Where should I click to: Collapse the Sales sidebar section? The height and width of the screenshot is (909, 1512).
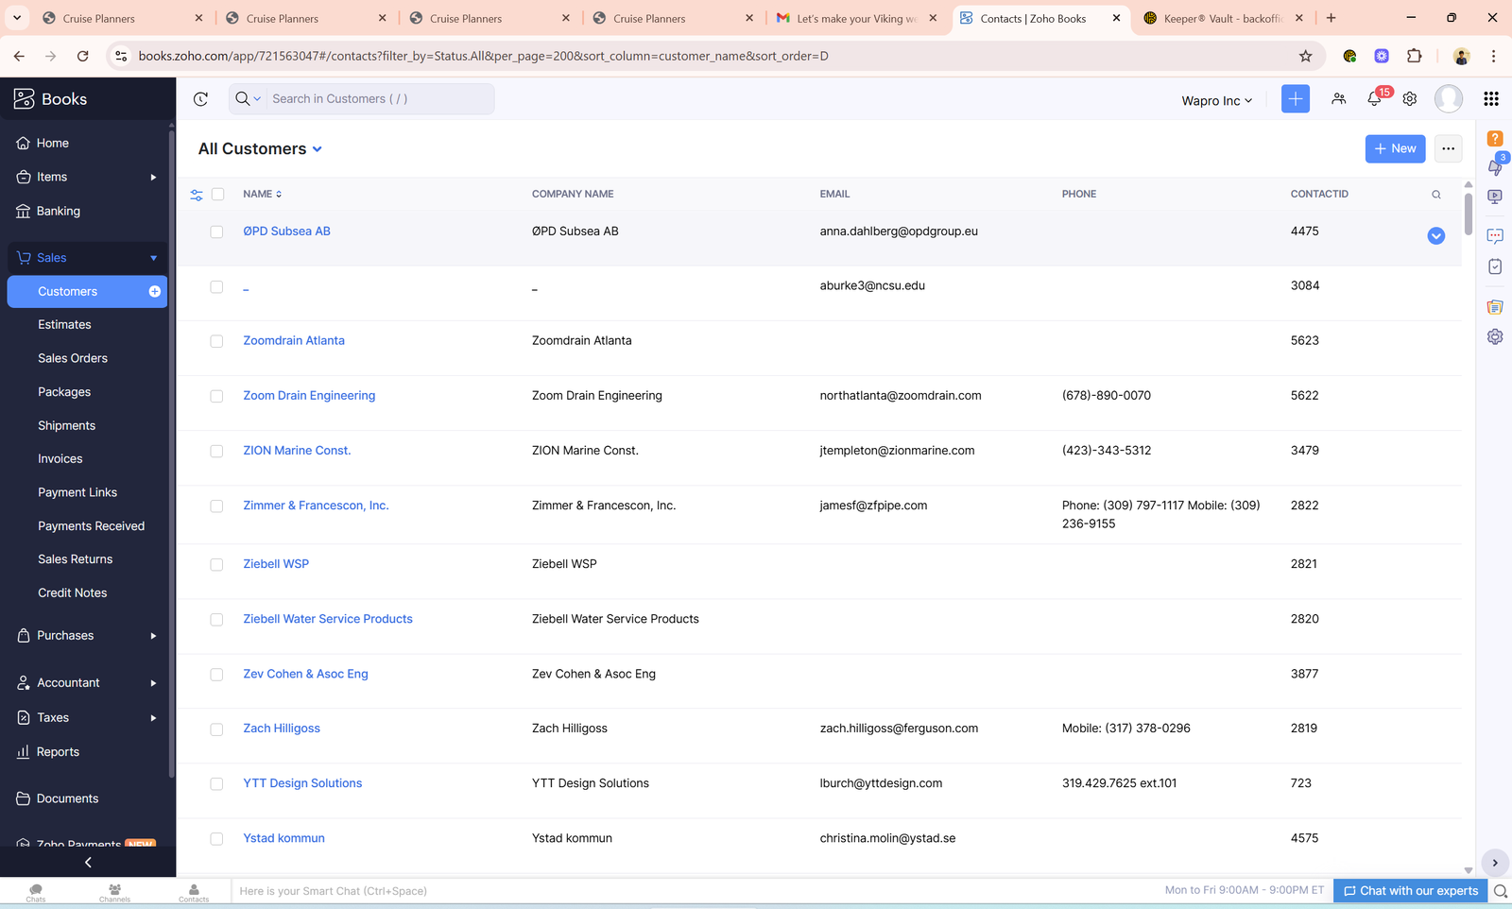coord(153,258)
